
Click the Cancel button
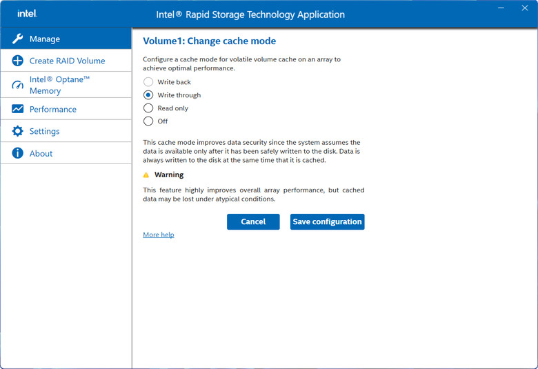pos(253,221)
